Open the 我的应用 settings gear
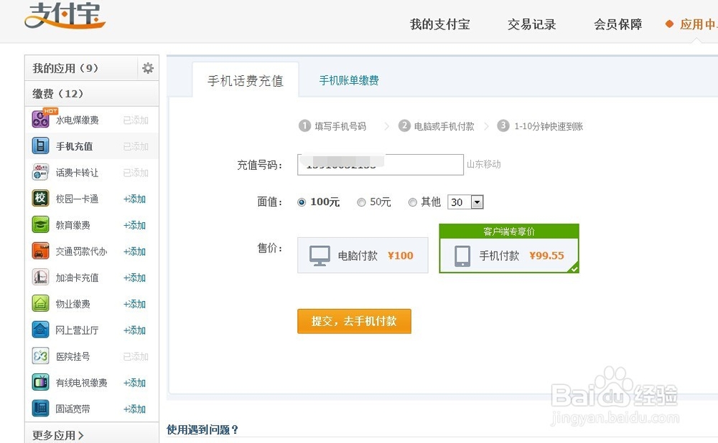 coord(147,67)
